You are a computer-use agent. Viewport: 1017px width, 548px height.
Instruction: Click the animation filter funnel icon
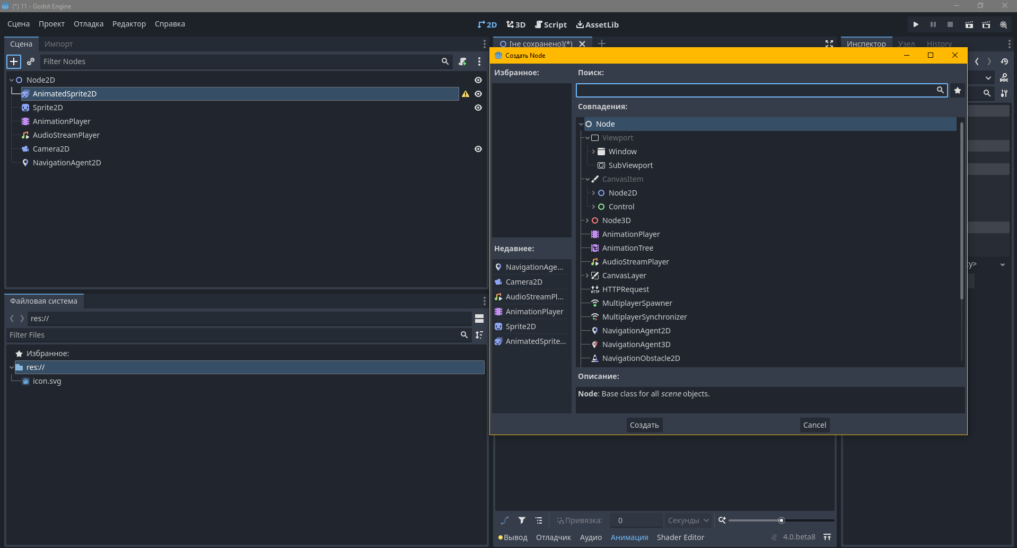tap(522, 520)
